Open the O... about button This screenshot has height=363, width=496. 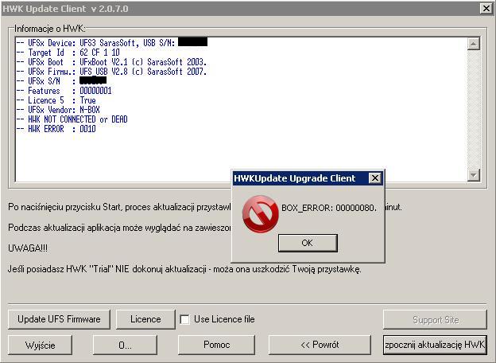point(125,345)
